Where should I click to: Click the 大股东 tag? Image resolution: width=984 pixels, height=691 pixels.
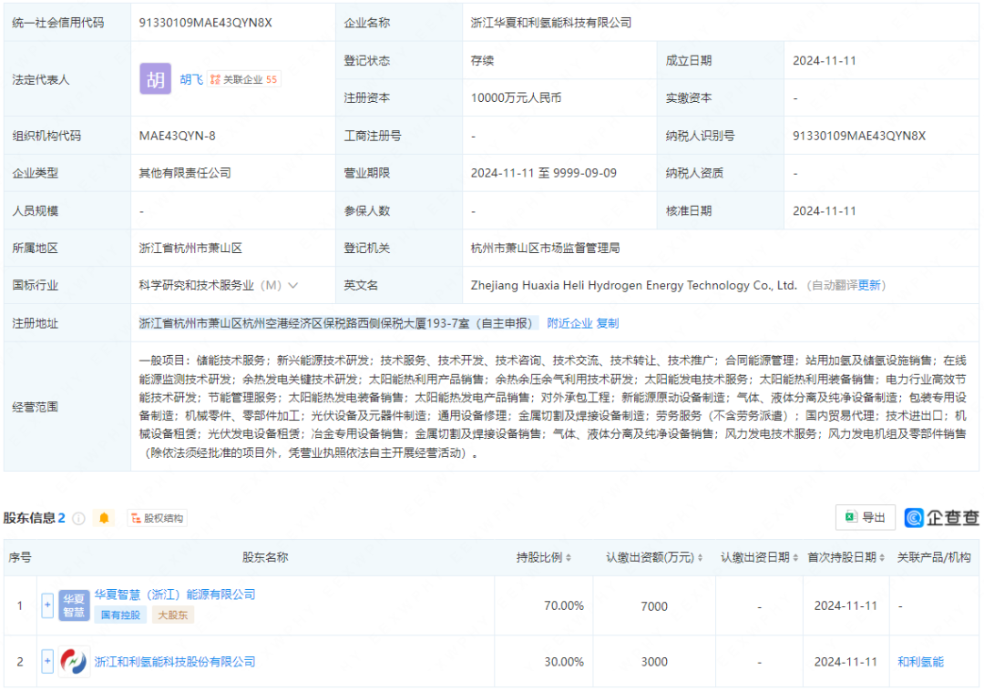tap(172, 615)
